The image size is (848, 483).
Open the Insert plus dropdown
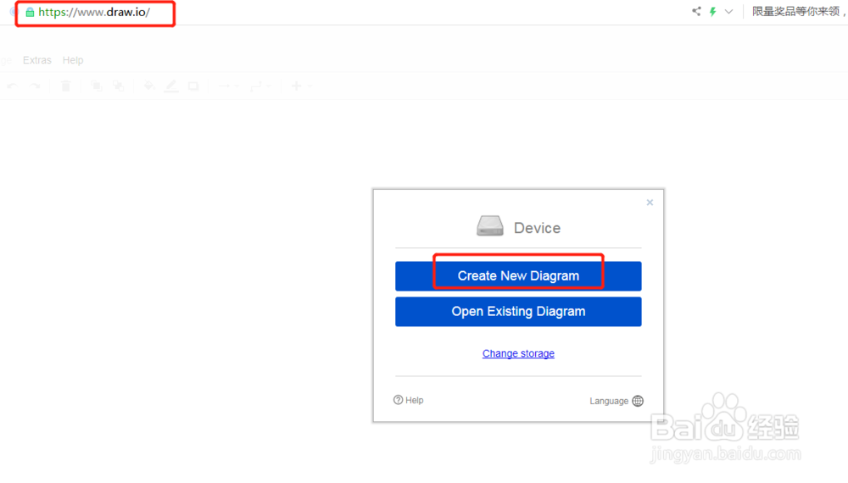301,86
